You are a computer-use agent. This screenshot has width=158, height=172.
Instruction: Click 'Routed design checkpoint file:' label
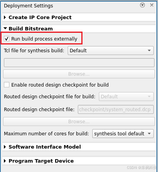click(x=39, y=110)
